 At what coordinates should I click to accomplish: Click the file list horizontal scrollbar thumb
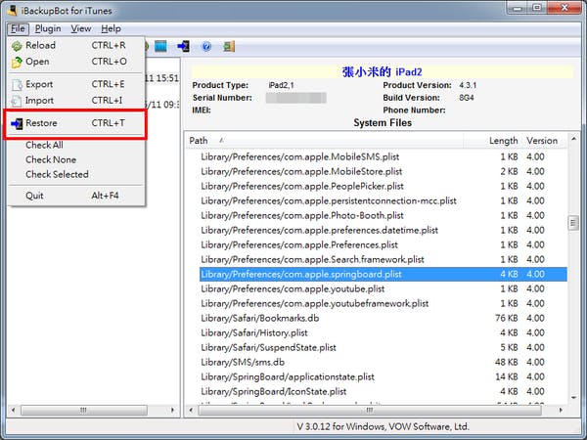tap(370, 410)
